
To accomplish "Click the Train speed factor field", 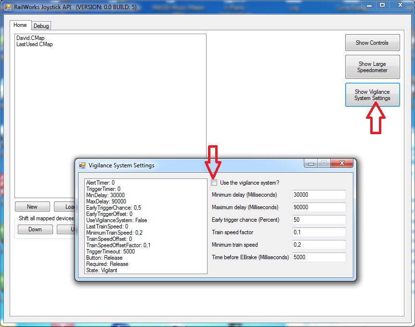I will pos(319,232).
